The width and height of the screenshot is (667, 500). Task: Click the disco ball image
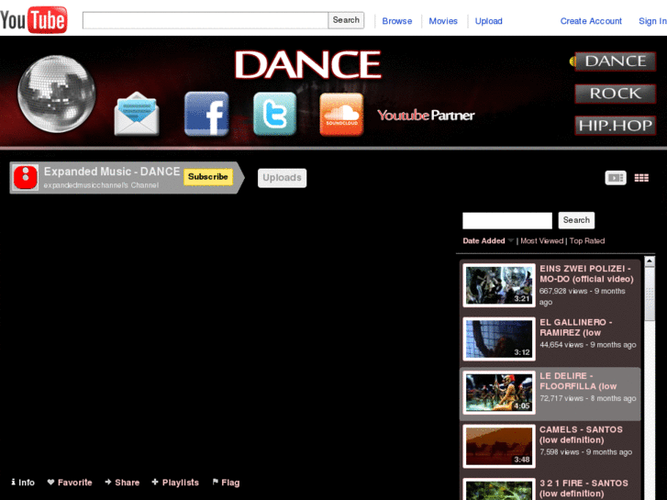point(57,94)
